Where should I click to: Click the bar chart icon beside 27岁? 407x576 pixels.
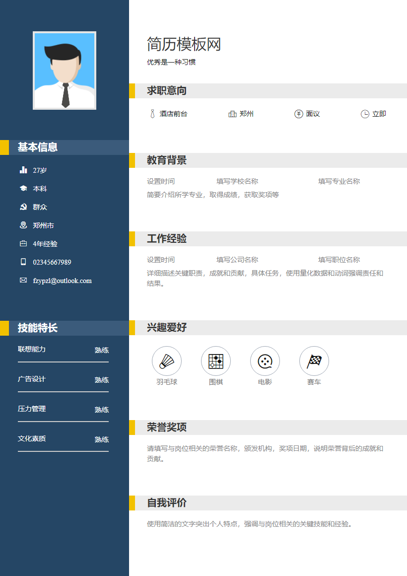[x=23, y=170]
